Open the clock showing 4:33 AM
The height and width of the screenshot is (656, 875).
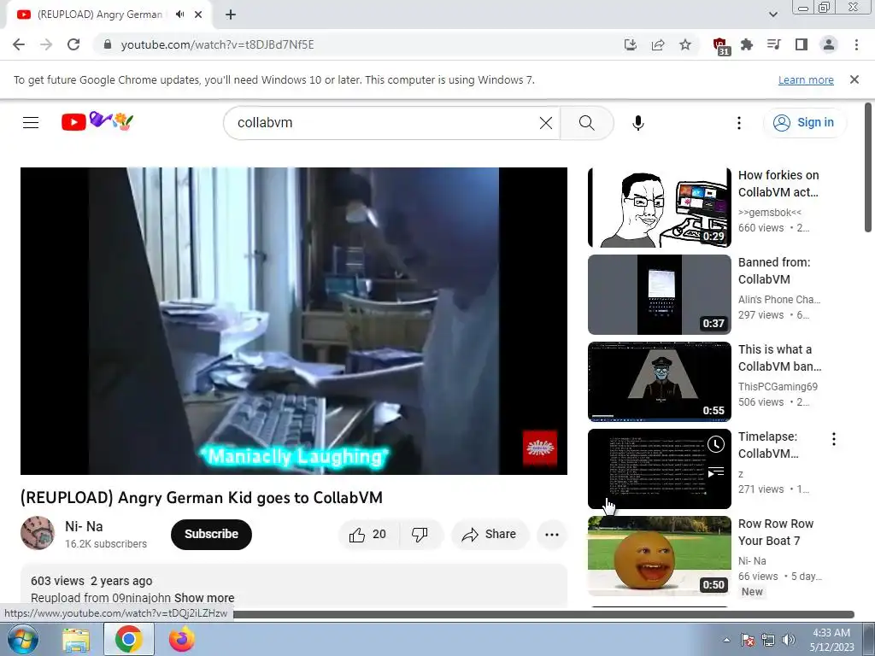[x=831, y=640]
